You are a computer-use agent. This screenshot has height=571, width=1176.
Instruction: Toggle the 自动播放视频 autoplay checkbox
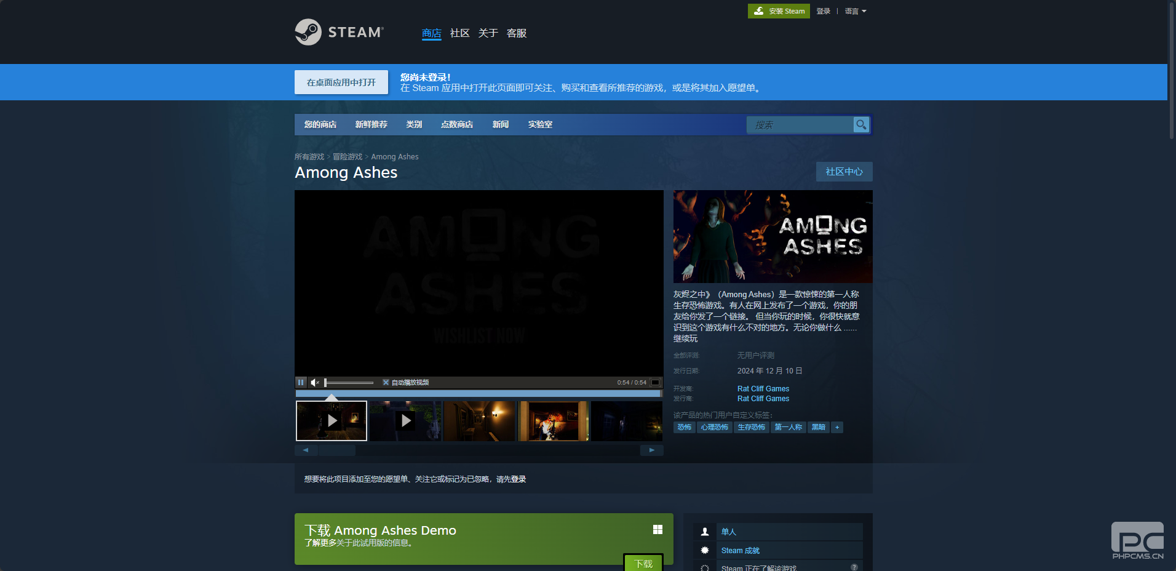coord(386,382)
